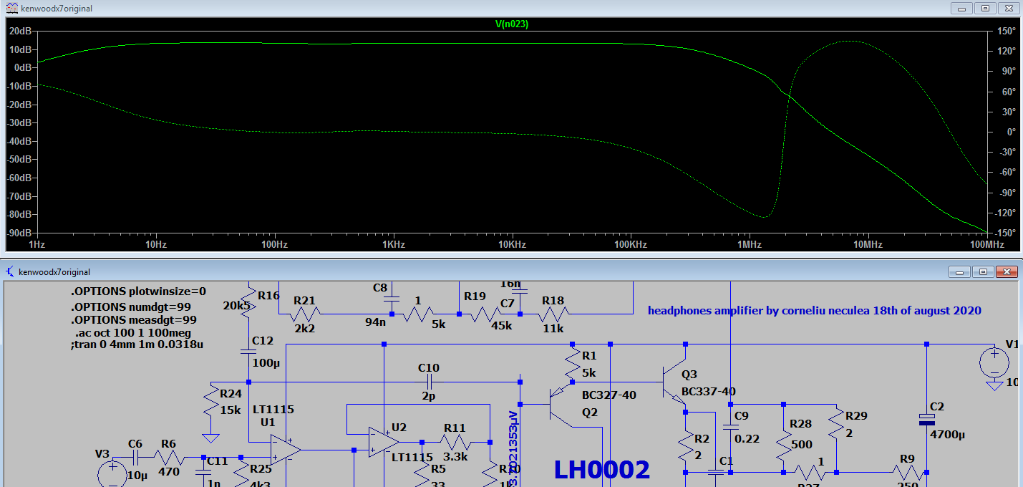Screen dimensions: 1023x487
Task: Click the C11 capacitor label
Action: 218,461
